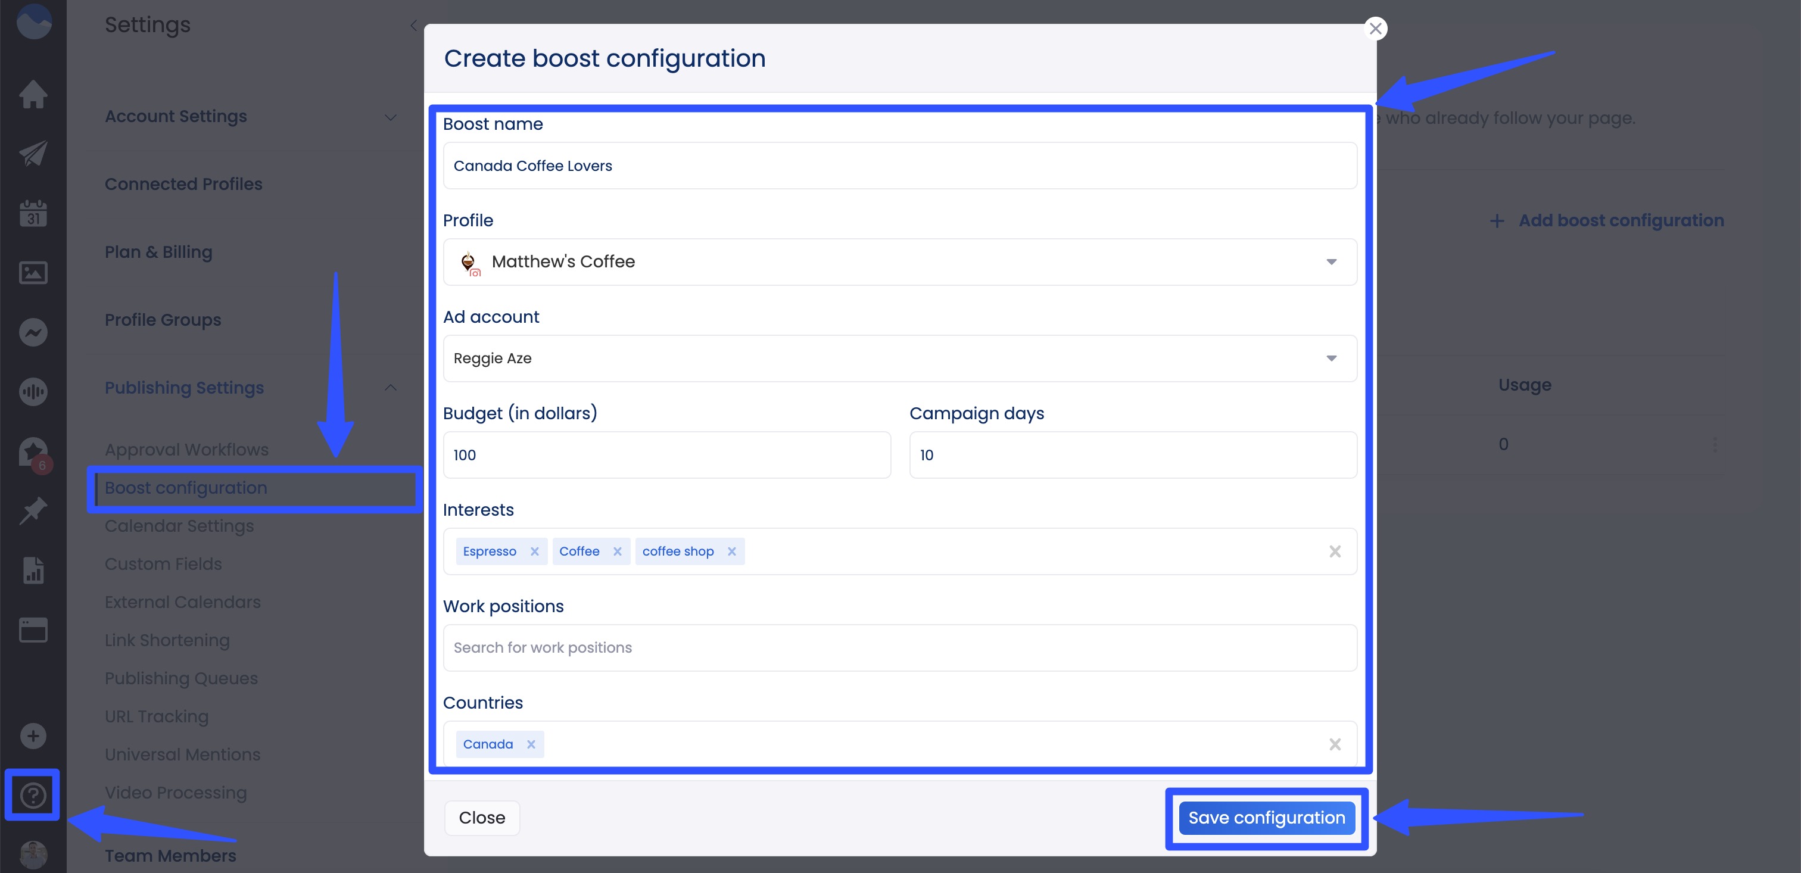Image resolution: width=1801 pixels, height=873 pixels.
Task: Collapse the Publishing Settings section
Action: [x=390, y=388]
